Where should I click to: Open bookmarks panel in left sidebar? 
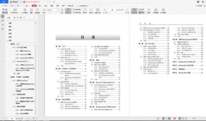tap(3, 16)
